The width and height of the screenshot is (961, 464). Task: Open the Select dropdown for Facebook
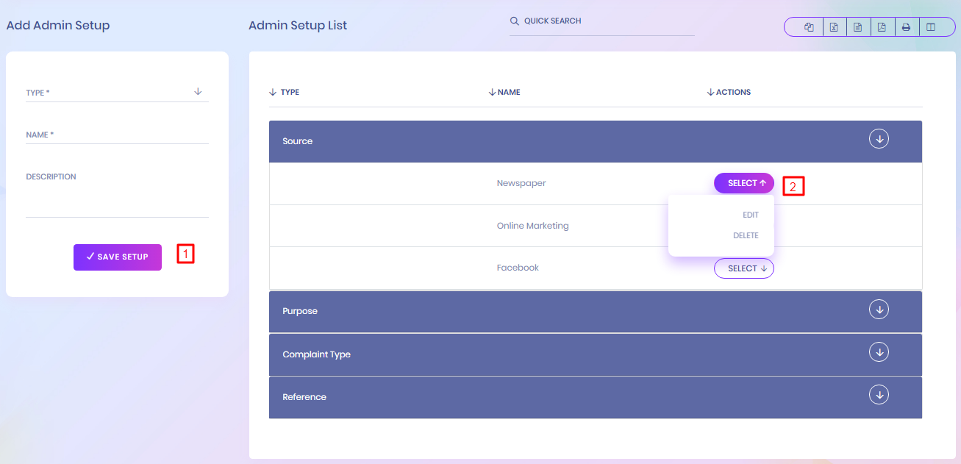coord(743,268)
